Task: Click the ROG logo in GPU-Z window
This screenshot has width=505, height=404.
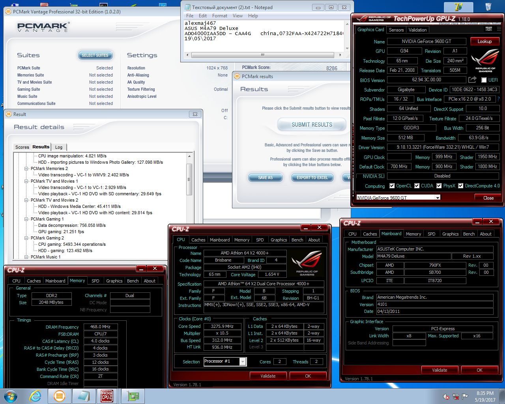Action: pos(485,60)
